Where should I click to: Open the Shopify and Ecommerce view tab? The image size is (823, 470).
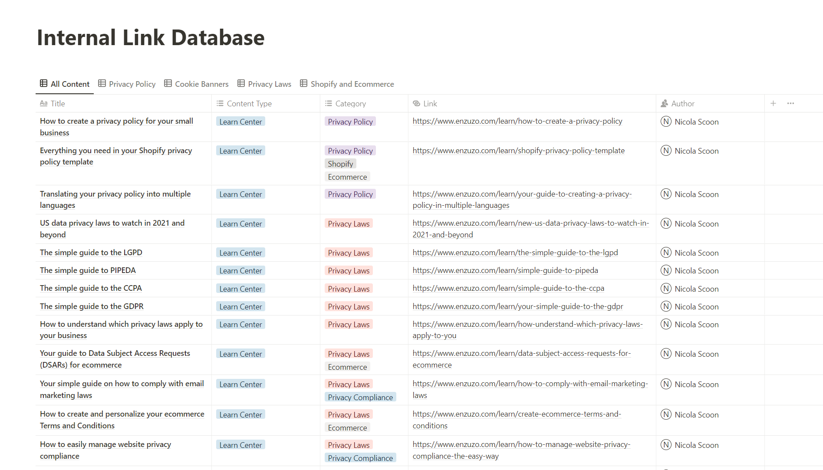click(x=347, y=84)
